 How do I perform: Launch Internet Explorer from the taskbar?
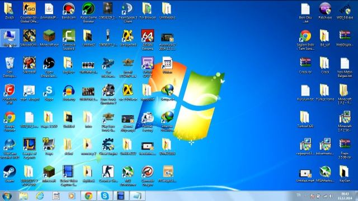coord(40,196)
